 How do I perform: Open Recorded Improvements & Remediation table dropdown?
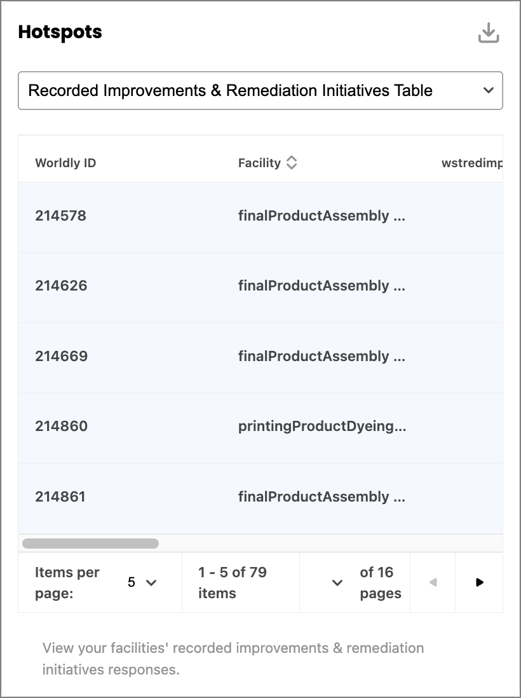tap(260, 90)
